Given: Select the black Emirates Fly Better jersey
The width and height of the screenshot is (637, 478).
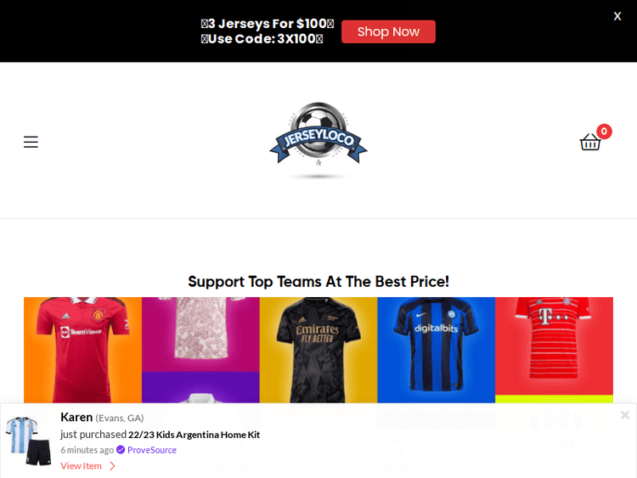Looking at the screenshot, I should 318,350.
